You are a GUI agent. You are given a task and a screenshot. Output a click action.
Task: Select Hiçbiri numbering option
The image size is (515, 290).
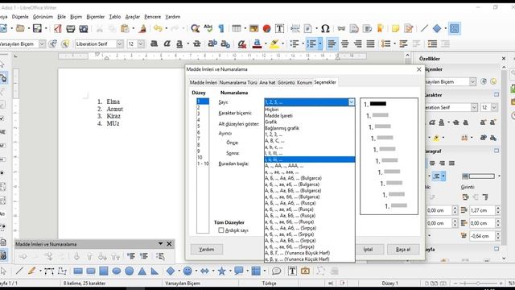[x=309, y=110]
